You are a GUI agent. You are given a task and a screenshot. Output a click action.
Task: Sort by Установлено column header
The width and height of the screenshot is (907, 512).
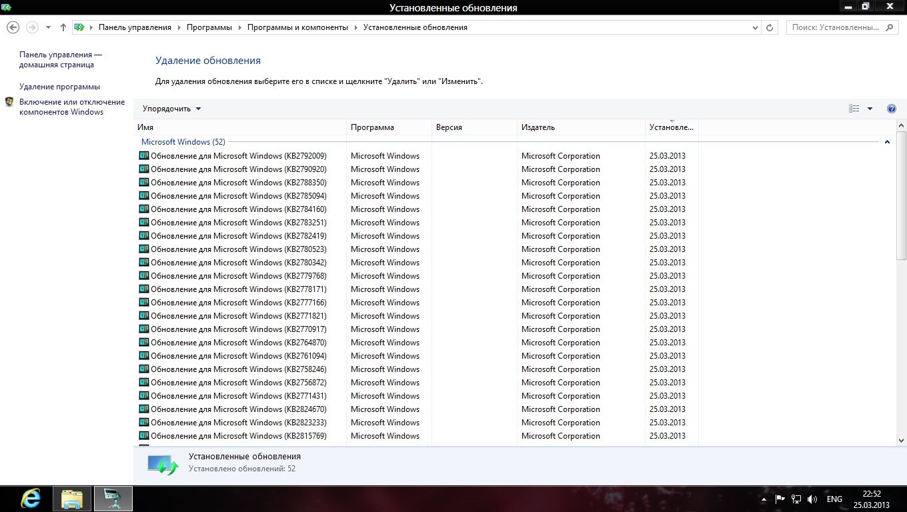point(672,127)
